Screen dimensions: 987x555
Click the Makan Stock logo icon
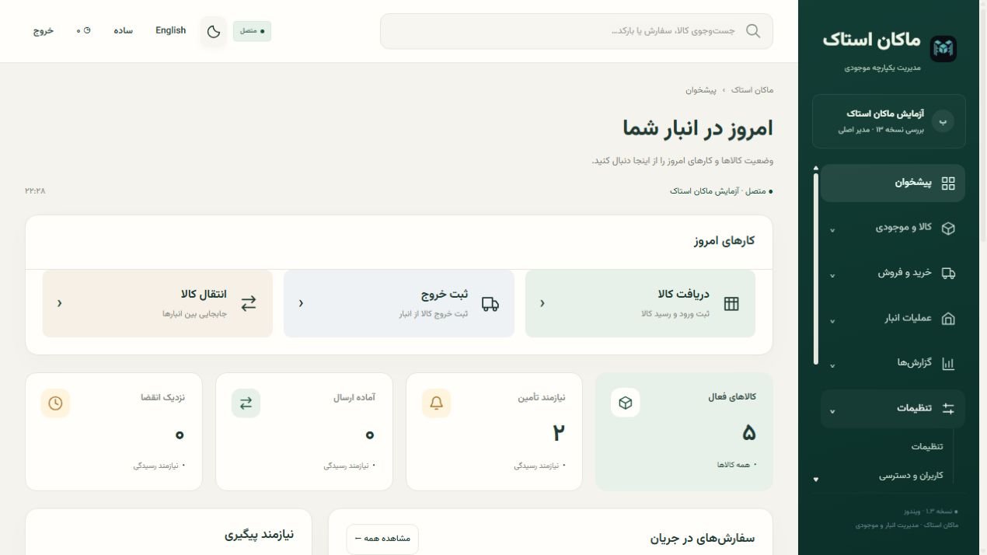coord(943,48)
